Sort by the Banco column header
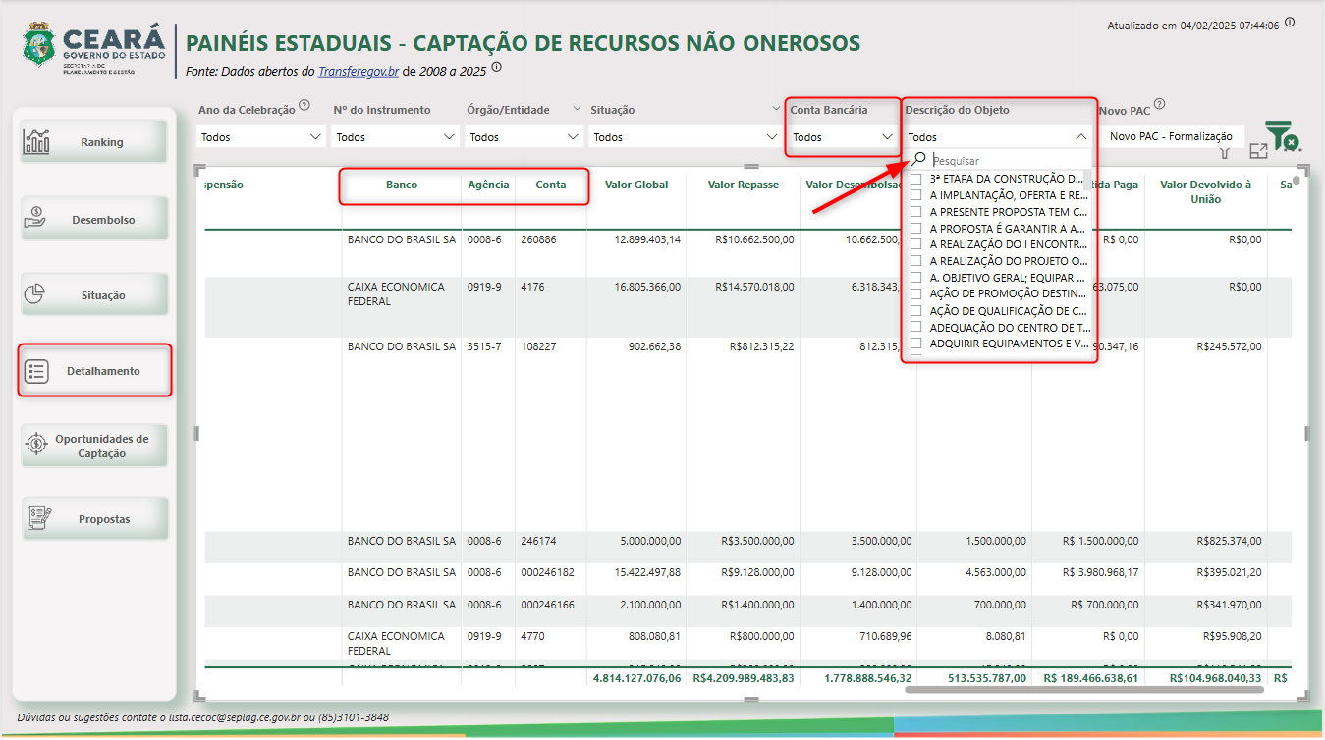The width and height of the screenshot is (1325, 740). point(402,185)
